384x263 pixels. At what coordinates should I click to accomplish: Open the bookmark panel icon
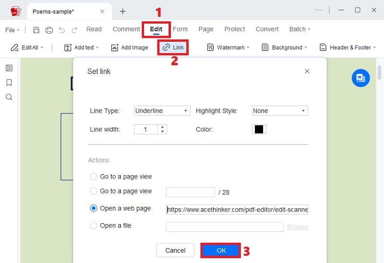coord(9,83)
